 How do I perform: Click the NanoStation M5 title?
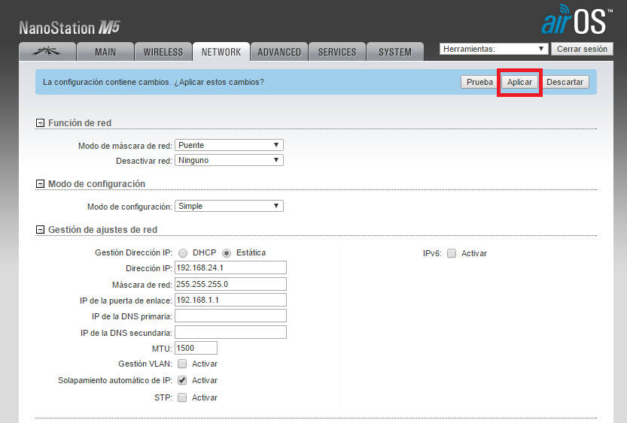click(x=69, y=28)
